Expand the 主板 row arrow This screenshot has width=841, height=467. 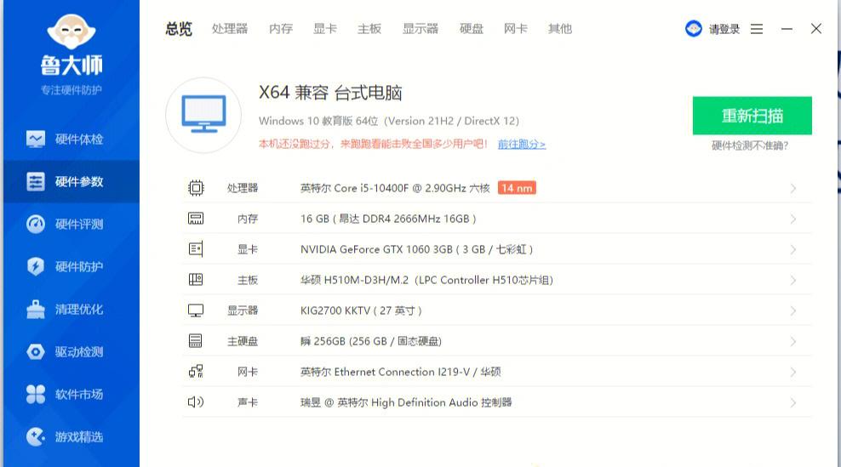793,280
